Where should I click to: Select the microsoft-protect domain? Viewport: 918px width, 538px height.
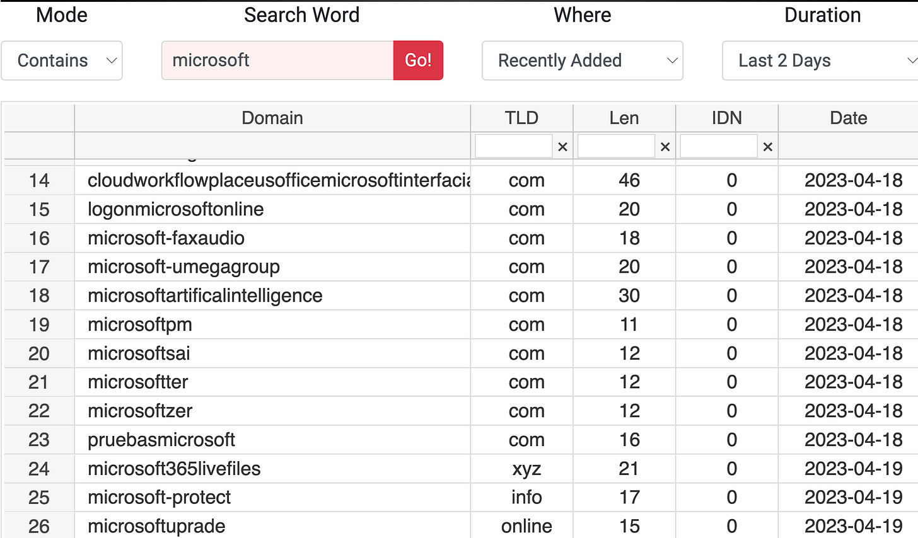pyautogui.click(x=160, y=497)
